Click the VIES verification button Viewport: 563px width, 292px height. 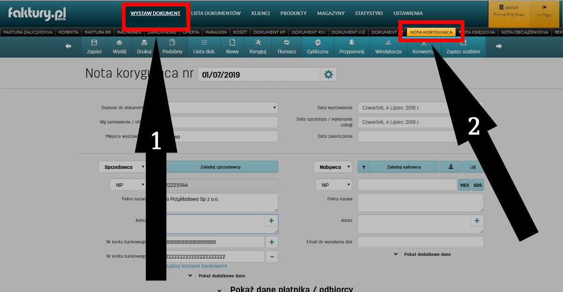pos(464,185)
